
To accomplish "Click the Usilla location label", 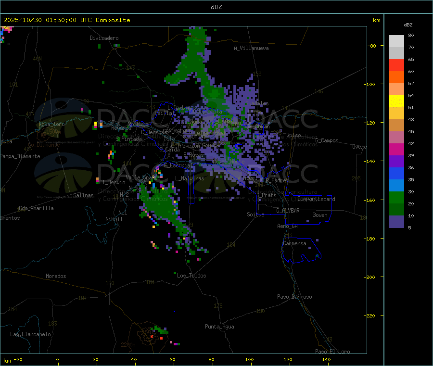I will click(x=164, y=113).
